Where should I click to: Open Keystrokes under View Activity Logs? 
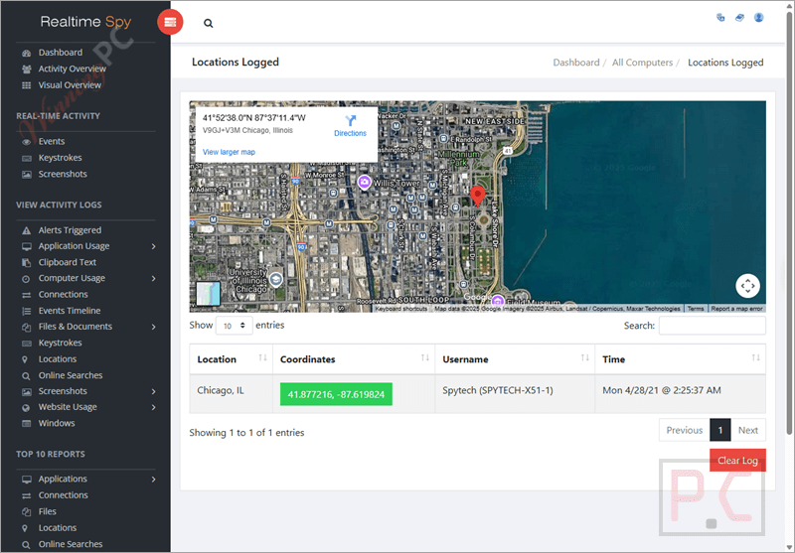click(60, 344)
